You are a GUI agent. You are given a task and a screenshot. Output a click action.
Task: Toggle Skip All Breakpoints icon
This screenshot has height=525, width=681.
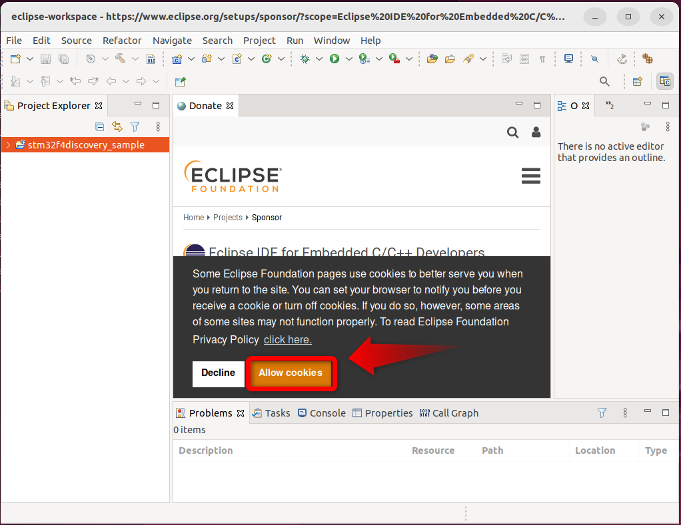[594, 59]
